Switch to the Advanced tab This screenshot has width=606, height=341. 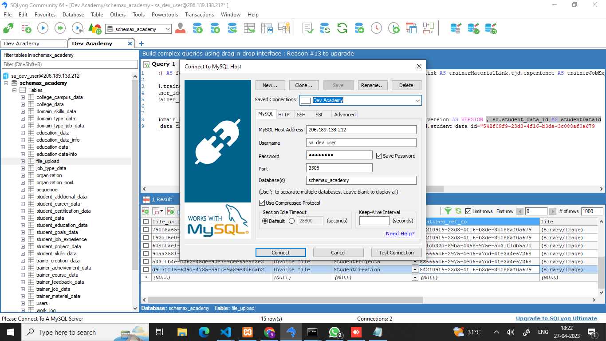(345, 115)
